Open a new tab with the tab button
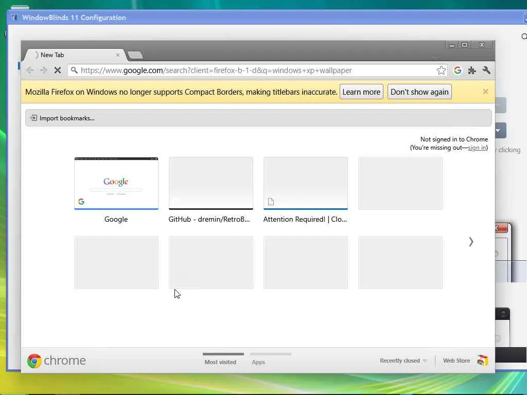Viewport: 527px width, 395px height. click(135, 55)
